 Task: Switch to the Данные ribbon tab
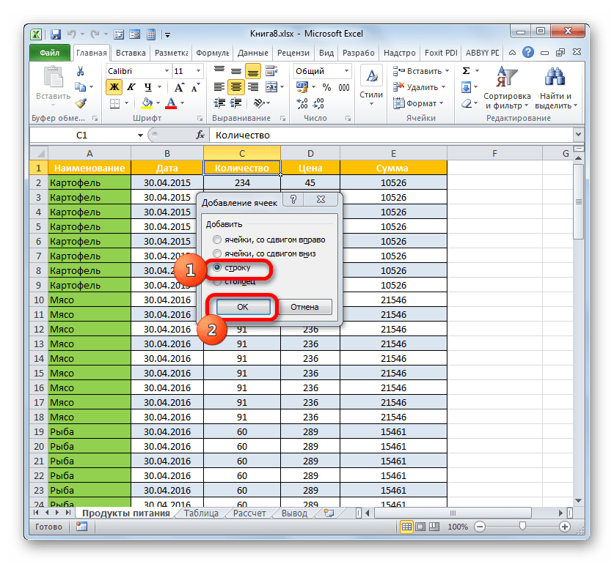pyautogui.click(x=252, y=53)
